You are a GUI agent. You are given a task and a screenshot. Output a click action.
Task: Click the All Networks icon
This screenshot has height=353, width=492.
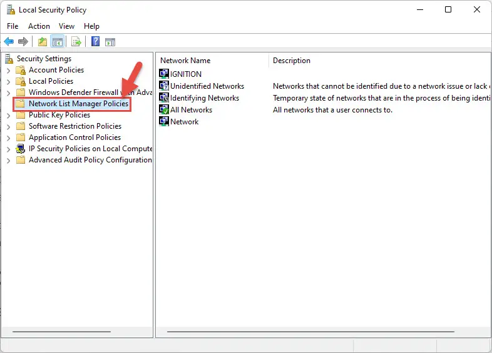tap(164, 109)
